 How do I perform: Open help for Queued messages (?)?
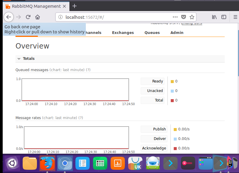tap(88, 70)
